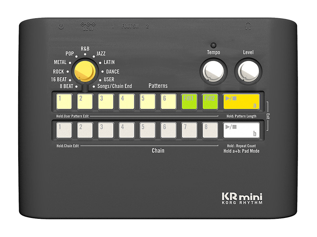Click the FOOT SW label
317x237 pixels.
tap(130, 26)
